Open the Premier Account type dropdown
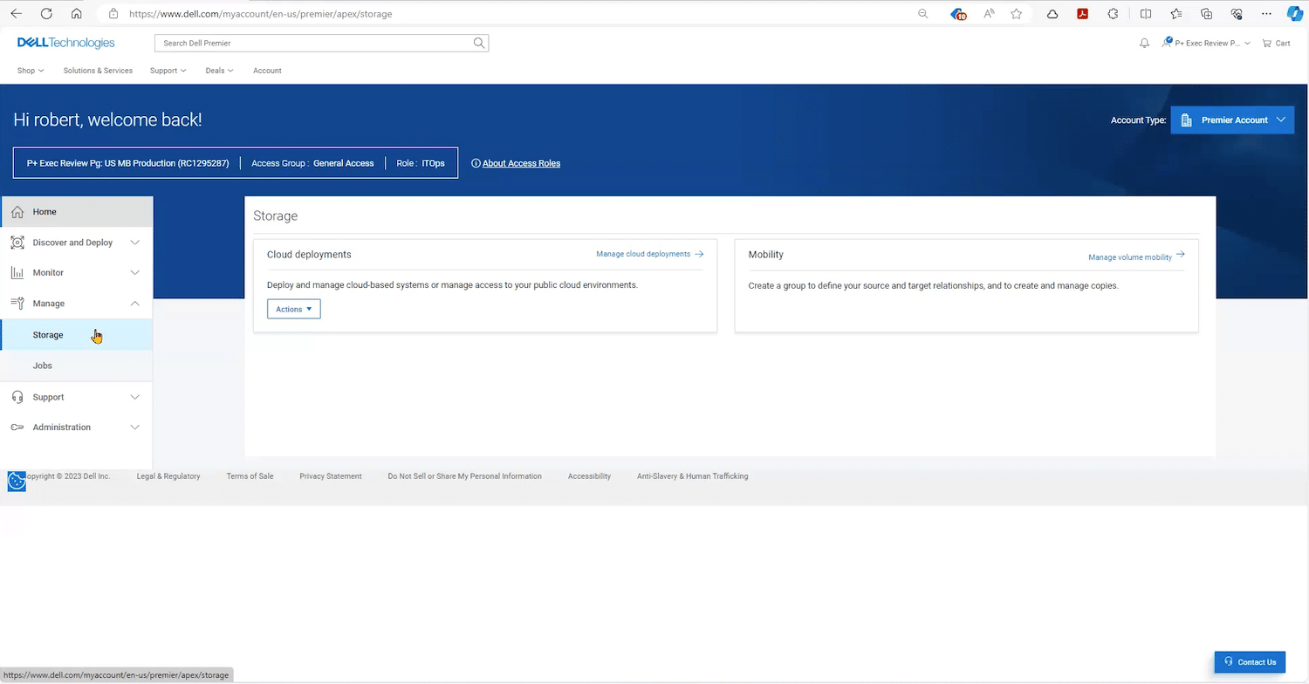 click(x=1232, y=120)
